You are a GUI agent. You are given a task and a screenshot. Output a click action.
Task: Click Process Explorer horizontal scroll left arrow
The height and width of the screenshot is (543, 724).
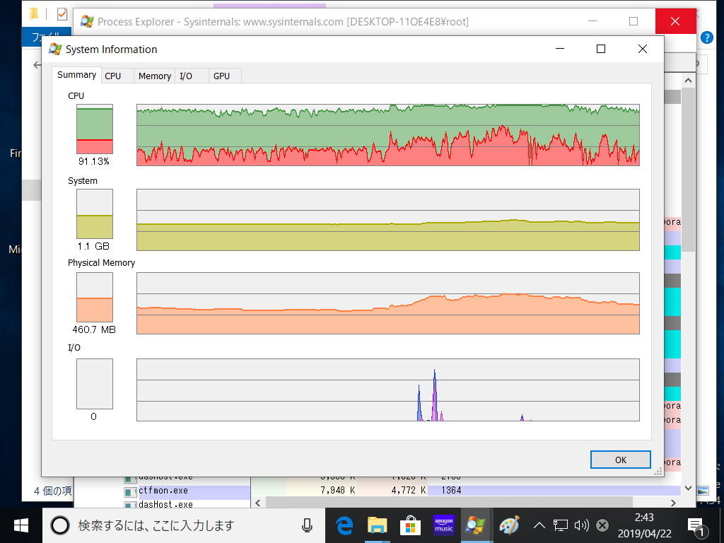pyautogui.click(x=258, y=503)
